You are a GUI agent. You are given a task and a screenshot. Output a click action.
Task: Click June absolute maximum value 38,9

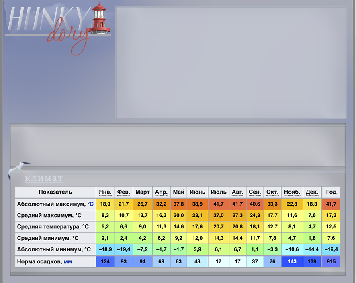(197, 204)
